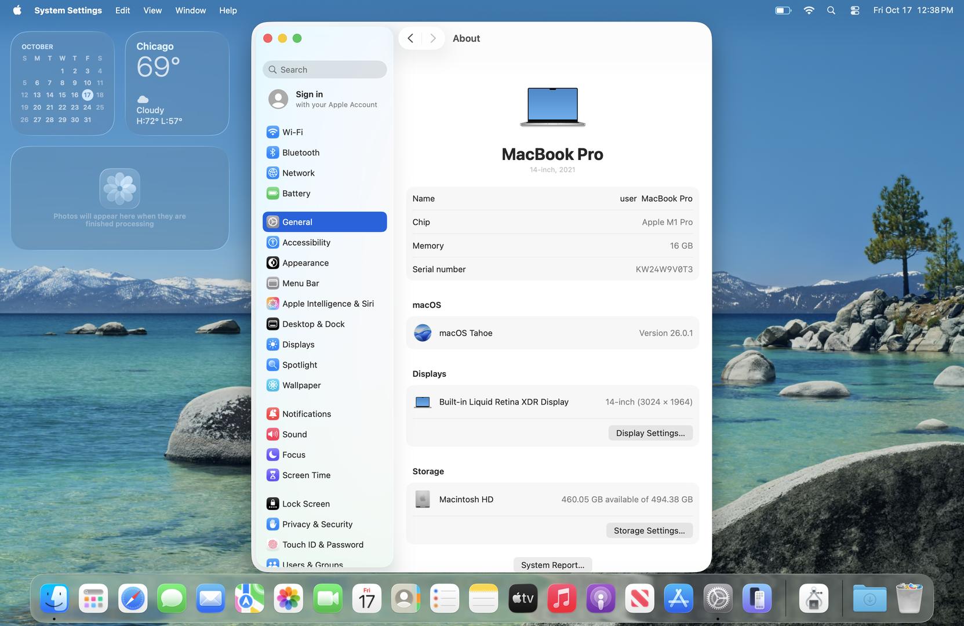Open the View menu in the menu bar
The image size is (964, 626).
152,10
